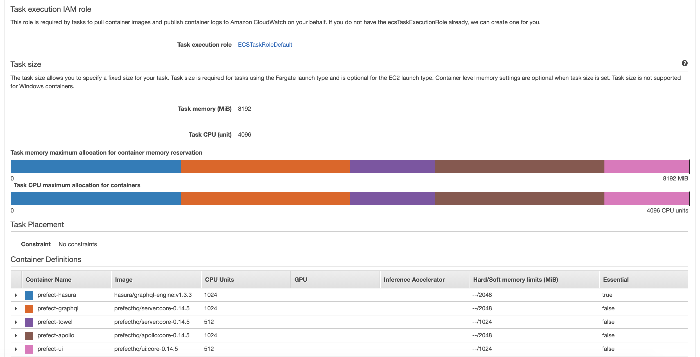Click the Image column header
Screen dimensions: 700x357
click(123, 280)
